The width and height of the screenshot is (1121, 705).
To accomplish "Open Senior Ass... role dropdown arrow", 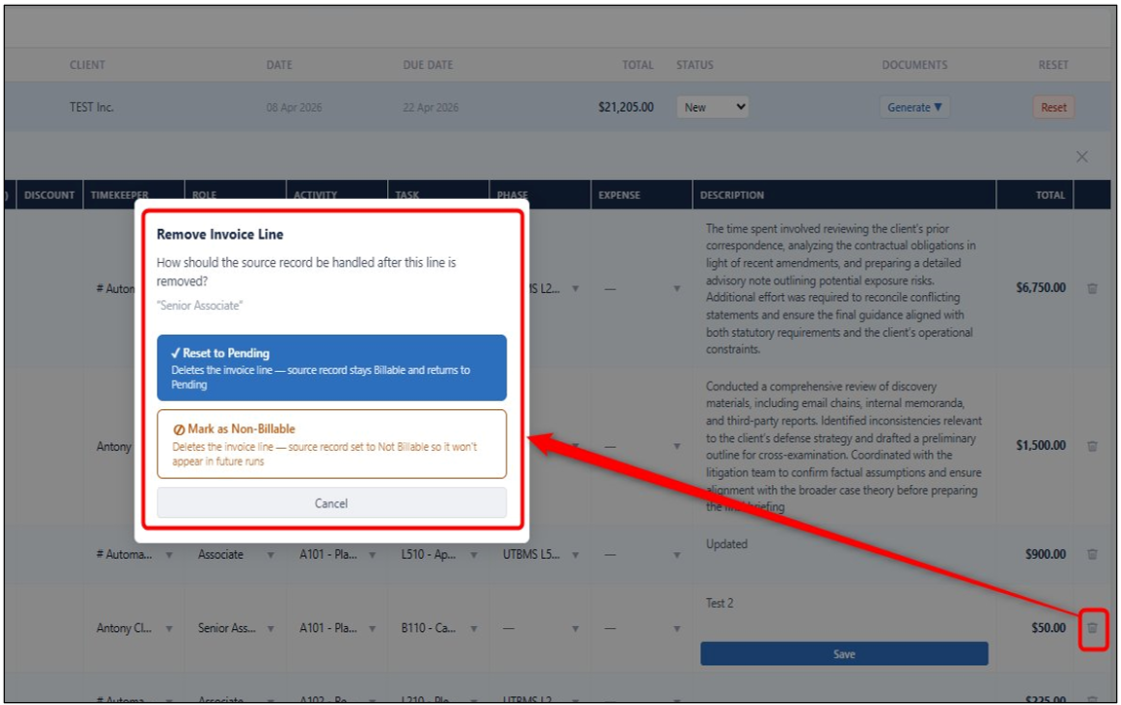I will point(271,629).
